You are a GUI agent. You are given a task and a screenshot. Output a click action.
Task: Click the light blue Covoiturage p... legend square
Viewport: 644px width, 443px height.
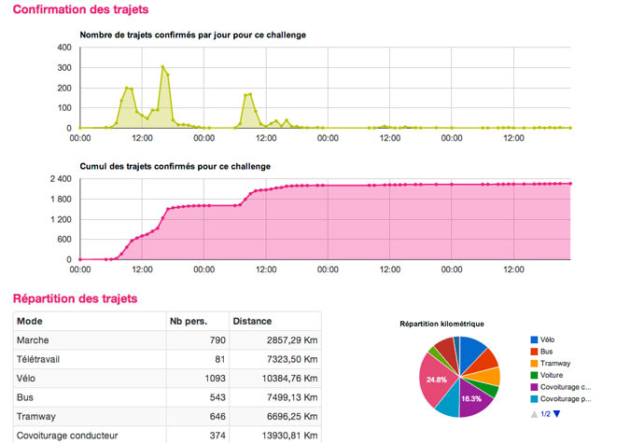(x=534, y=398)
